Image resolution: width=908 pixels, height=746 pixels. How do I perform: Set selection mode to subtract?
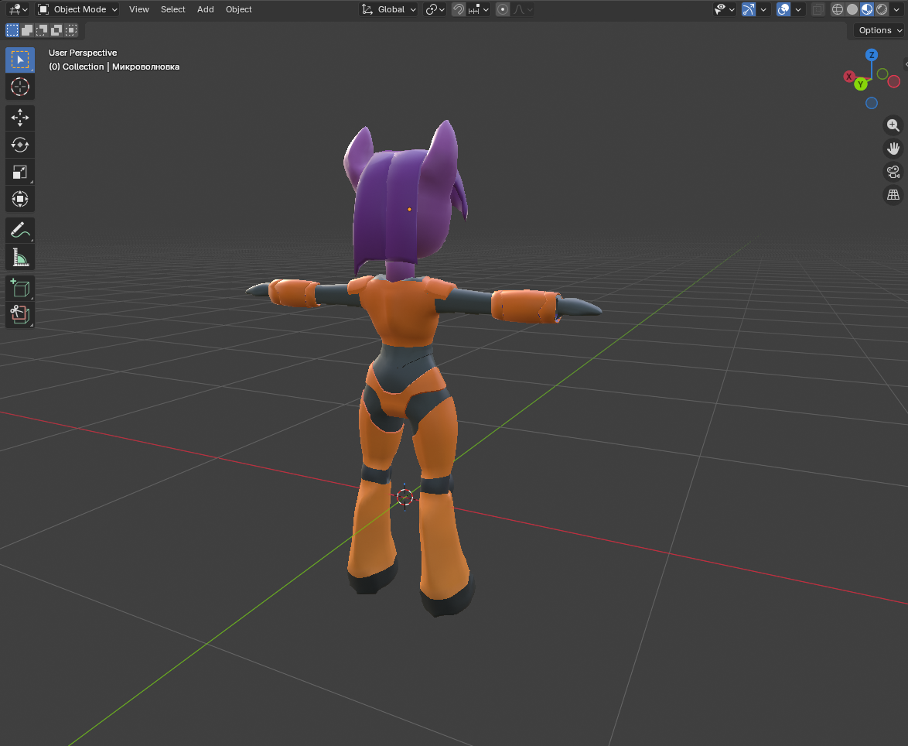point(41,30)
